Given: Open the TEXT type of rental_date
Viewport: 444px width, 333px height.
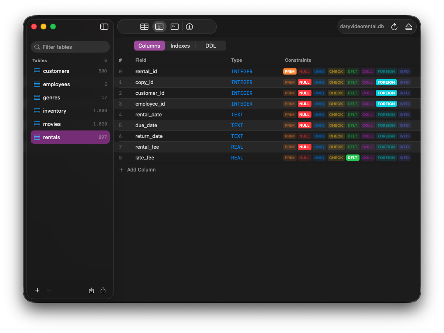Looking at the screenshot, I should (237, 115).
